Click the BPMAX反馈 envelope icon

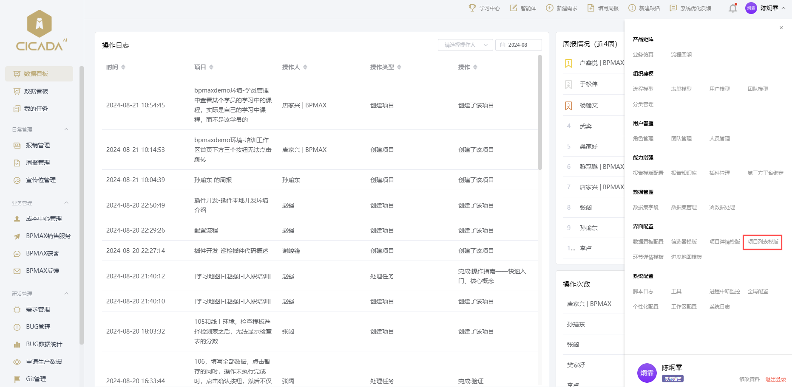pyautogui.click(x=17, y=271)
